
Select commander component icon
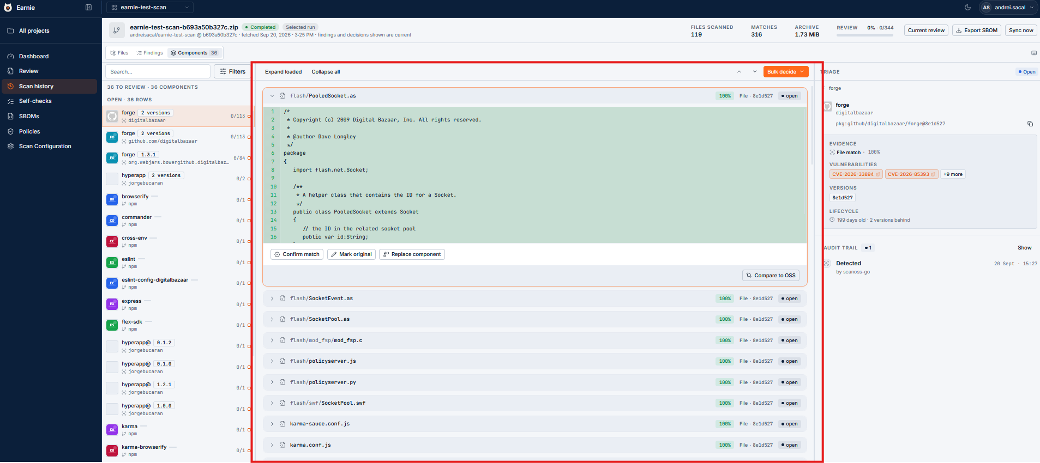112,221
